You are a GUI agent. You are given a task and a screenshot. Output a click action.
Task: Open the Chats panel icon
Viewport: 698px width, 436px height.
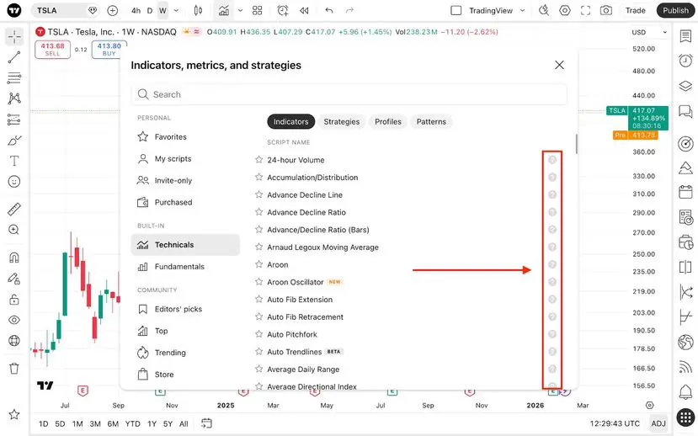tap(685, 111)
